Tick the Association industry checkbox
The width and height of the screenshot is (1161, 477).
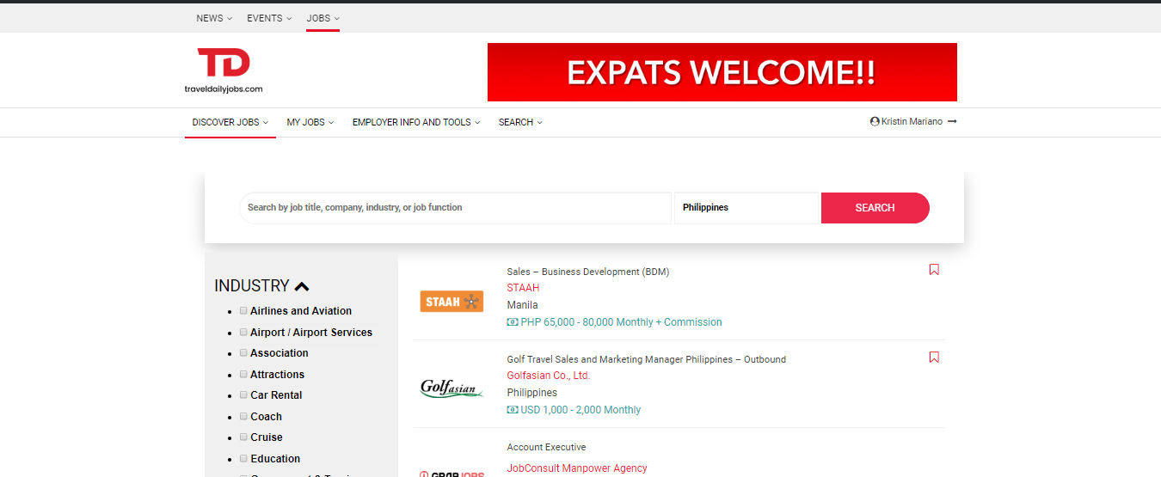pyautogui.click(x=243, y=353)
